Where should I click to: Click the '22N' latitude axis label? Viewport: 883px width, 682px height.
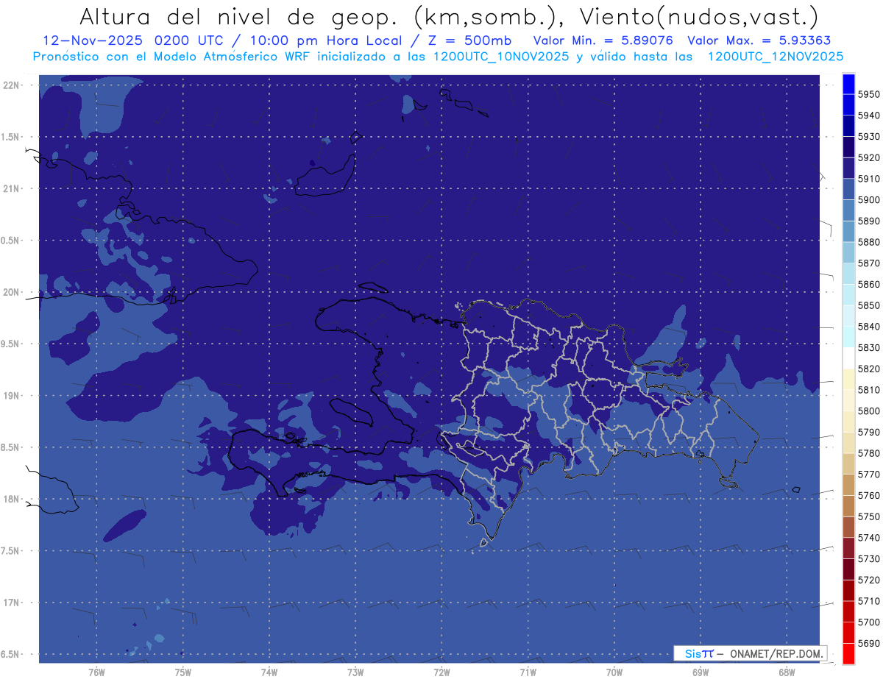pyautogui.click(x=10, y=85)
